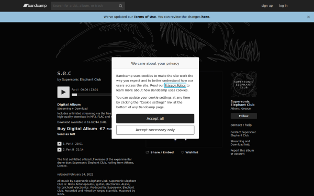Follow Supersonic Elephant Club

tap(244, 116)
